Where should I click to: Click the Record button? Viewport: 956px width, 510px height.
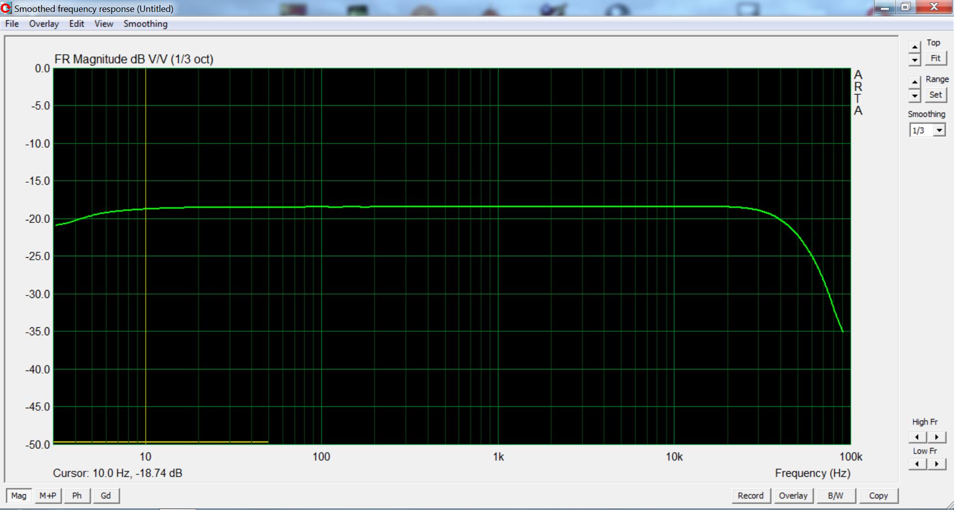pyautogui.click(x=751, y=496)
